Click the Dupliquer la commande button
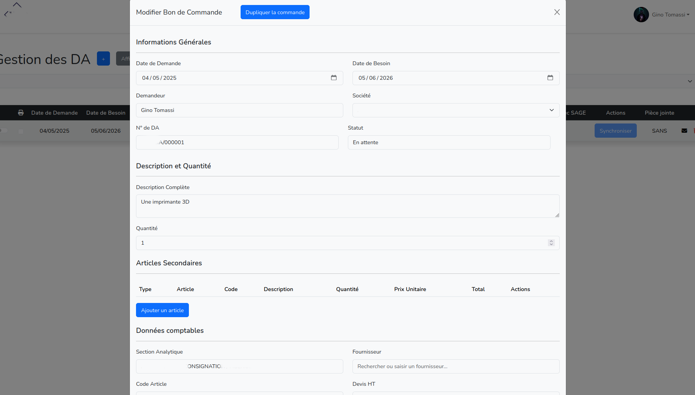Viewport: 695px width, 395px height. (x=275, y=12)
